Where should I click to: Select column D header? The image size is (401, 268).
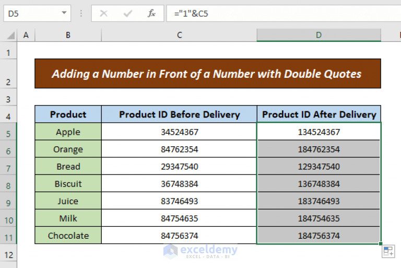[x=319, y=35]
